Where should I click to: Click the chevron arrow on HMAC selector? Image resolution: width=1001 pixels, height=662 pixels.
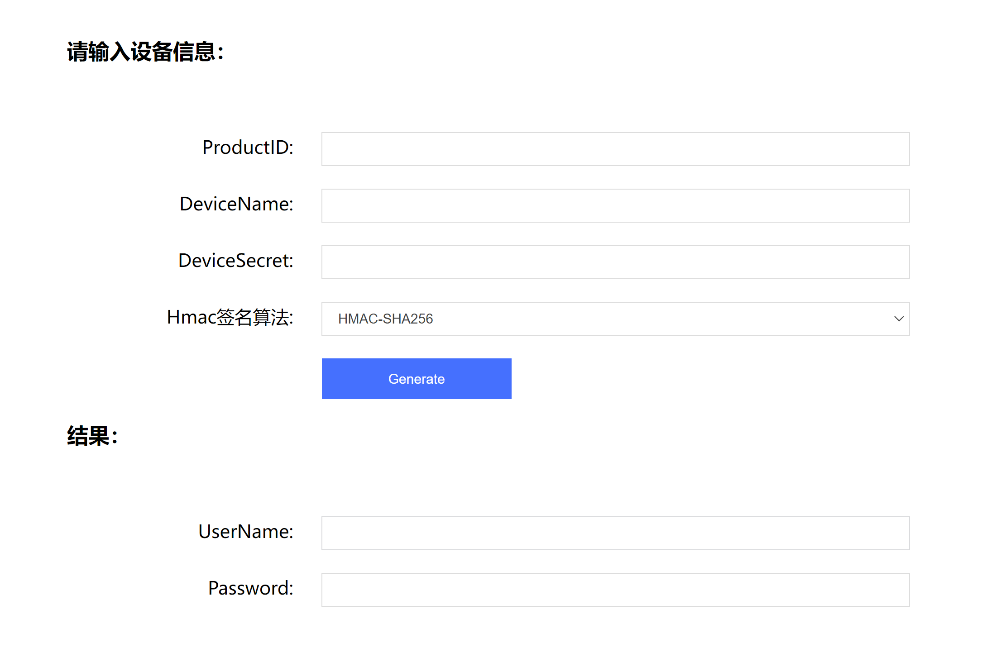coord(899,319)
